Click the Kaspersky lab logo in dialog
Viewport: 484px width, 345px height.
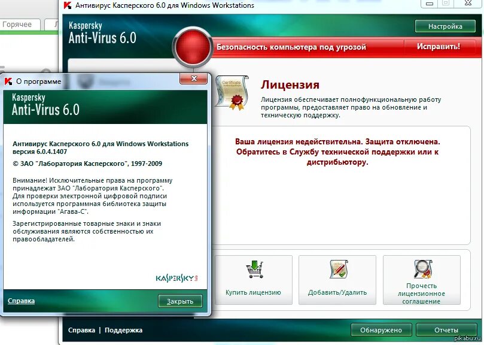[x=176, y=278]
